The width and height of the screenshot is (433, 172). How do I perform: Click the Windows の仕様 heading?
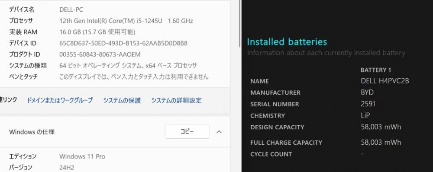pos(32,132)
